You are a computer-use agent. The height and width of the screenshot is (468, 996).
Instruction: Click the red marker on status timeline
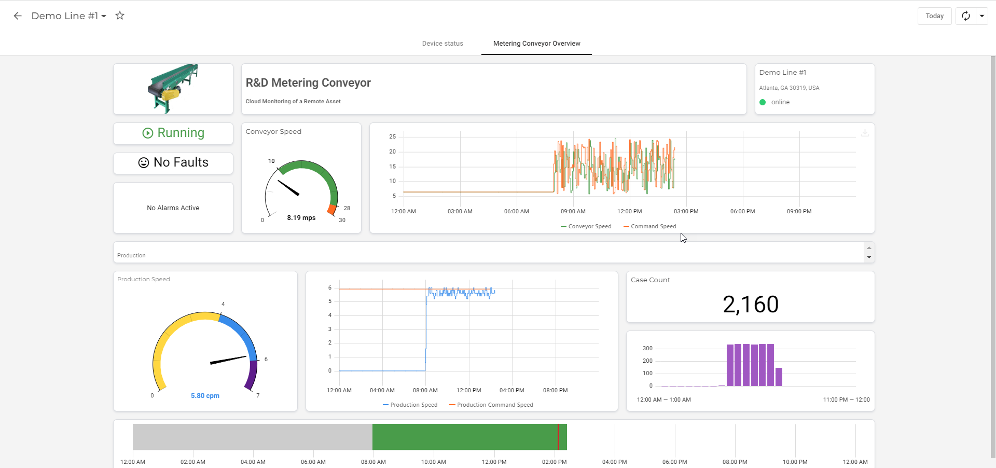pyautogui.click(x=558, y=437)
